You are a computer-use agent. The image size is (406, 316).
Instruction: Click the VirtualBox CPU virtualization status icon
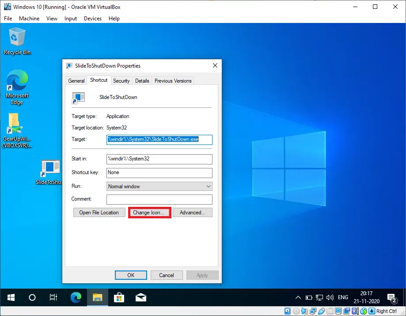(x=355, y=311)
